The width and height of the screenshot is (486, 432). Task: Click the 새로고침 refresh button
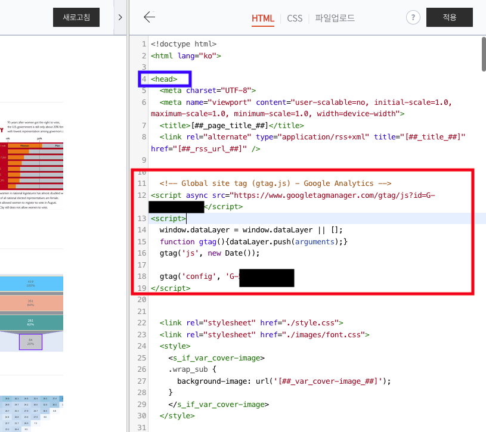[x=76, y=17]
